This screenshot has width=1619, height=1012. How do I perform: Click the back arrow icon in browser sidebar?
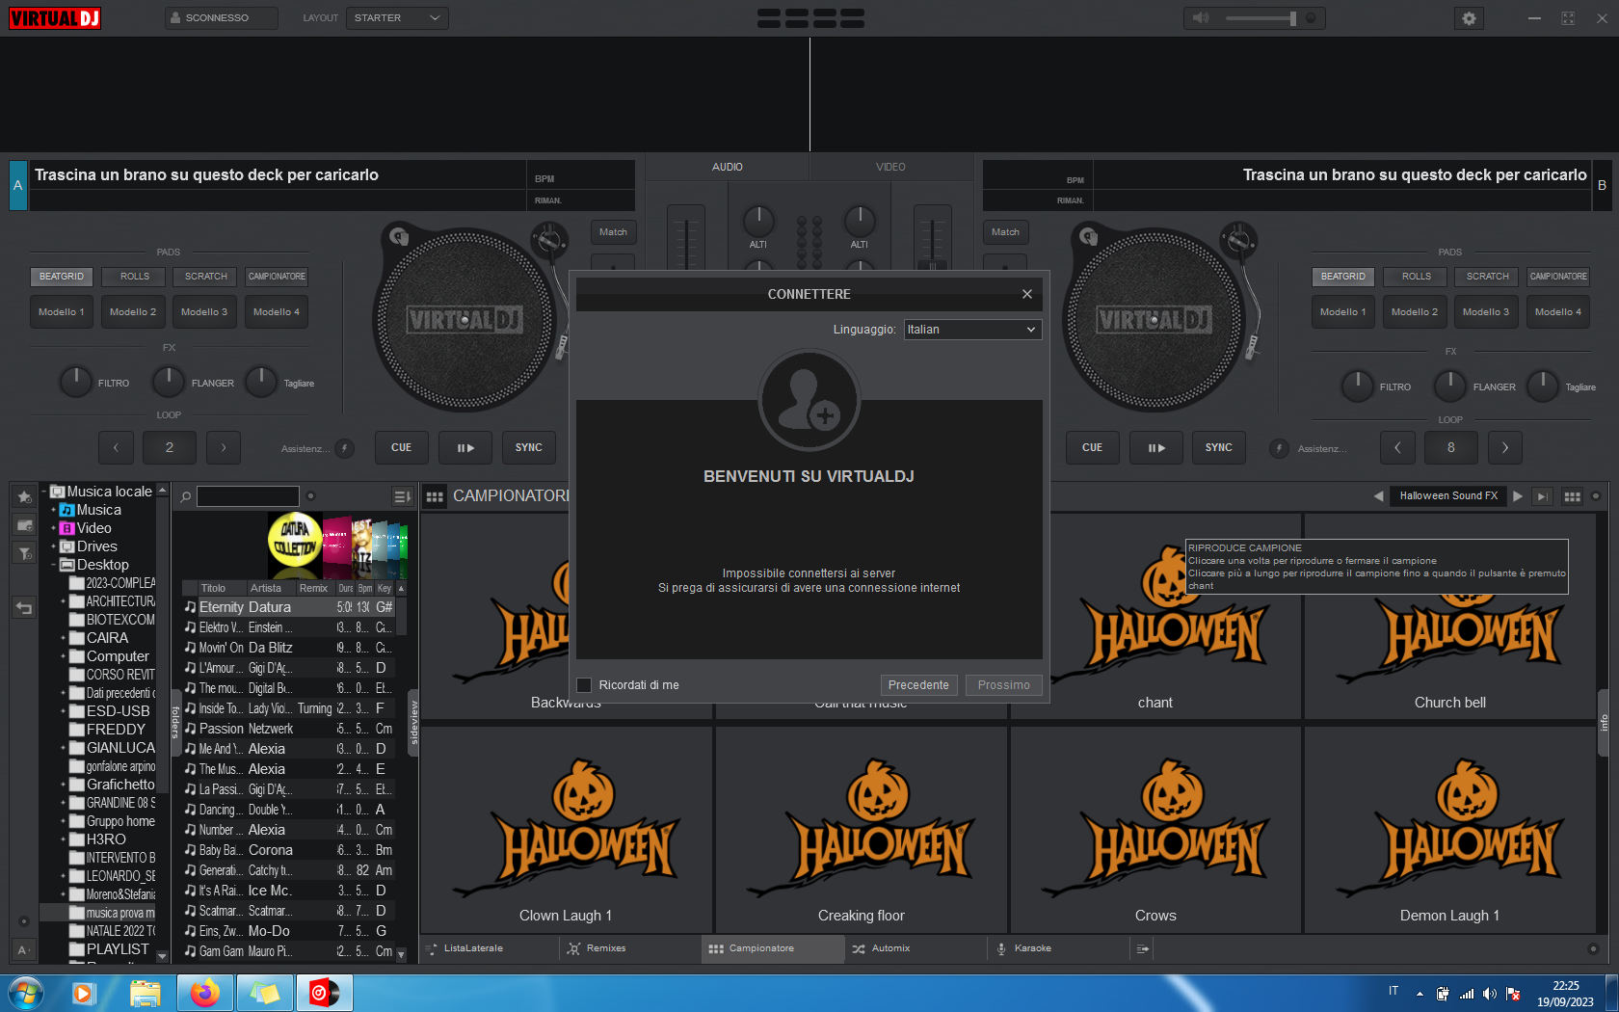click(x=24, y=607)
